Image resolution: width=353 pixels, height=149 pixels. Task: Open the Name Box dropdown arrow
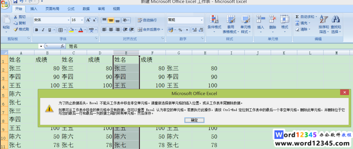[x=41, y=46]
